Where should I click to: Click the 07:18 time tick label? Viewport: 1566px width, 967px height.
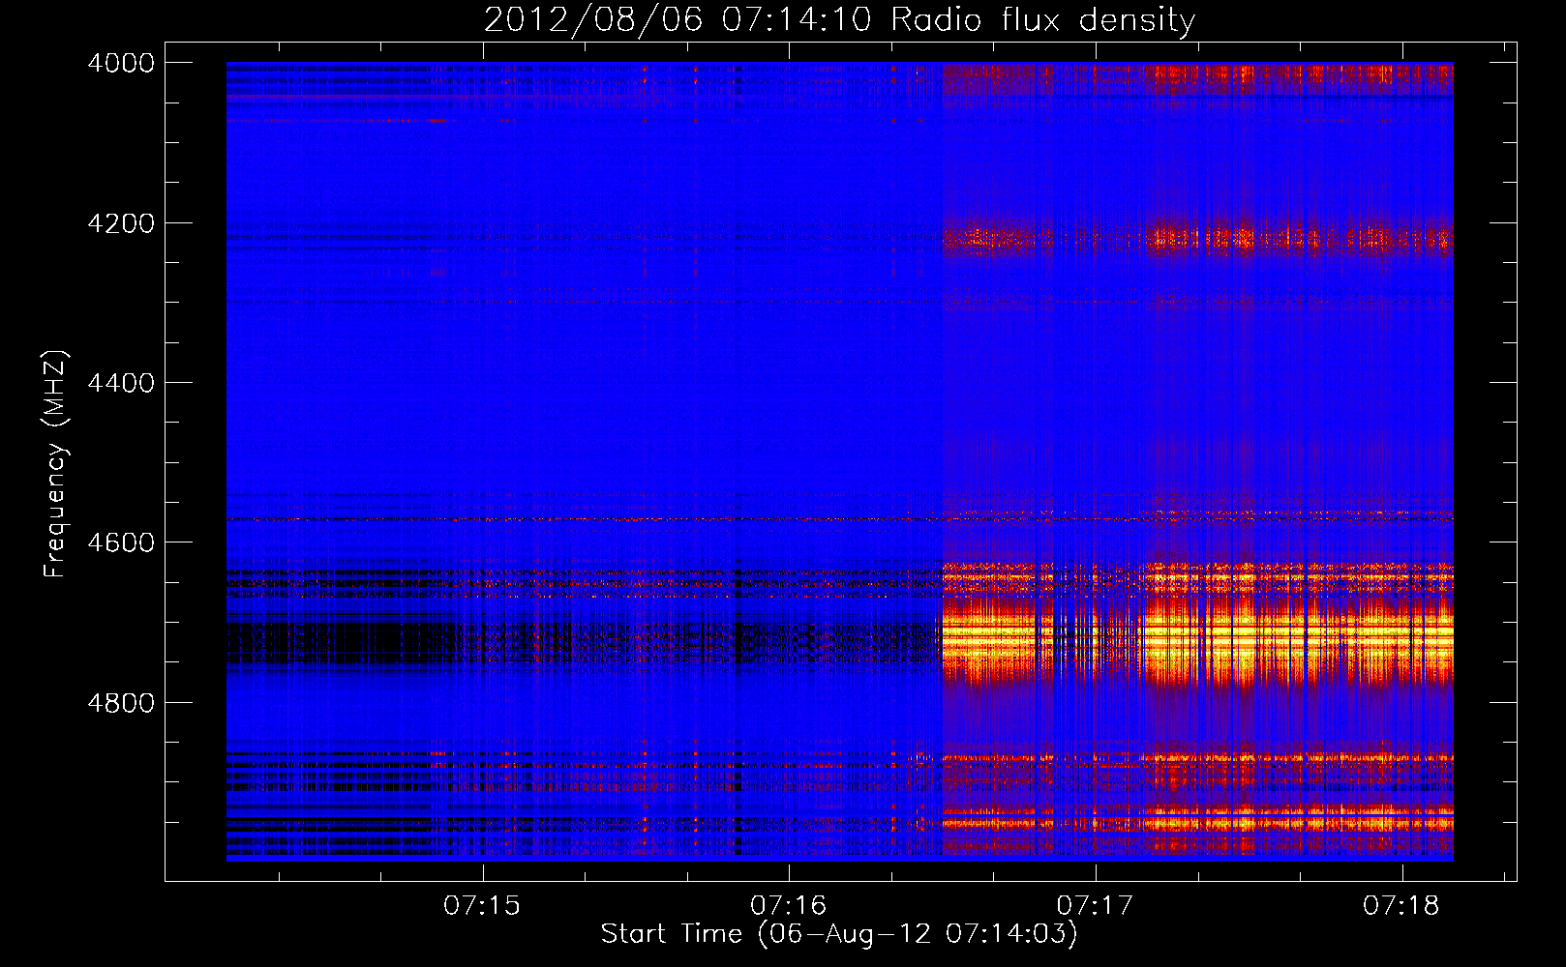pyautogui.click(x=1401, y=906)
